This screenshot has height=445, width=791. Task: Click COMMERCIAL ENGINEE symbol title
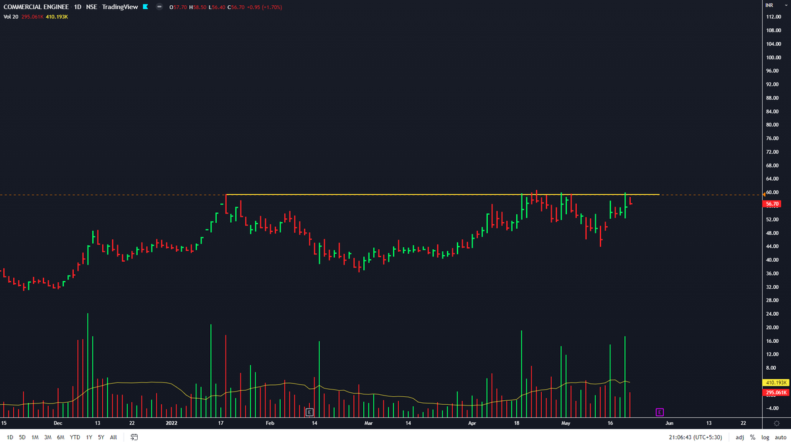36,7
